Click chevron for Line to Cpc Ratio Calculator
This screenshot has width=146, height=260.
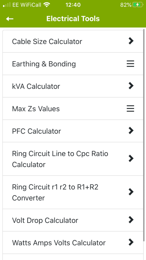(x=131, y=158)
